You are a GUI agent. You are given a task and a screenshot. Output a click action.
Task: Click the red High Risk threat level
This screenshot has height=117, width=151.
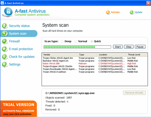(x=132, y=63)
